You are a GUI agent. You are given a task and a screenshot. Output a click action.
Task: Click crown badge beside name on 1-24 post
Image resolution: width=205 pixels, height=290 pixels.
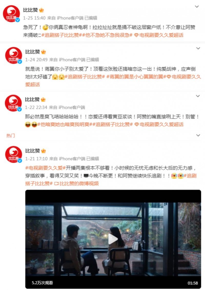tap(44, 52)
